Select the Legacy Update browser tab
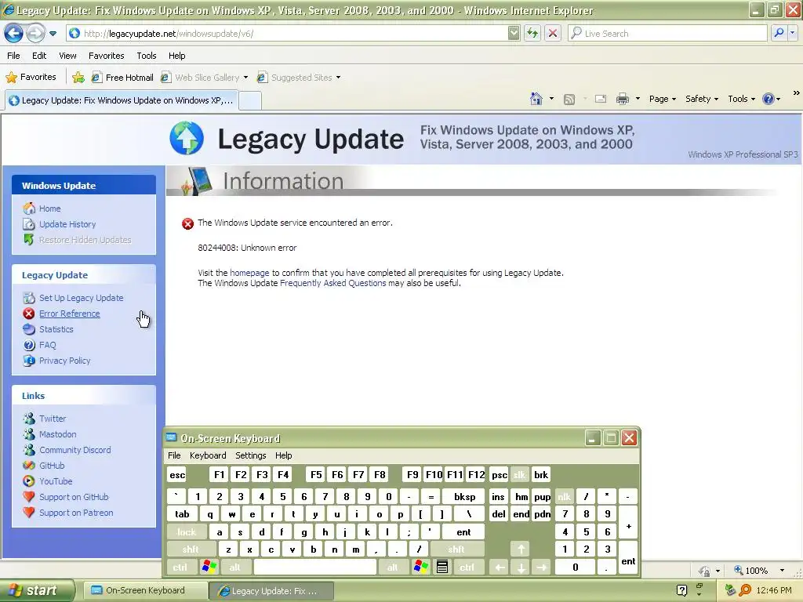803x602 pixels. (x=122, y=100)
